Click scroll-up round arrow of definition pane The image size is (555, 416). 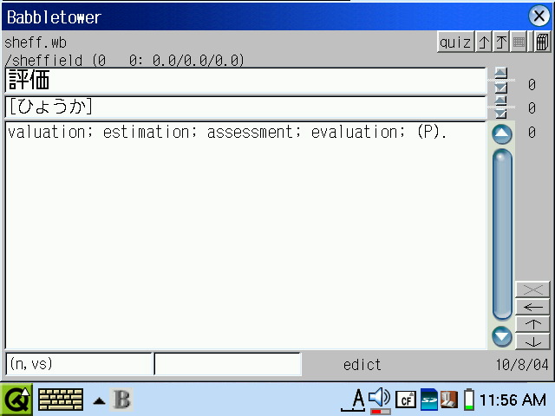pos(502,134)
